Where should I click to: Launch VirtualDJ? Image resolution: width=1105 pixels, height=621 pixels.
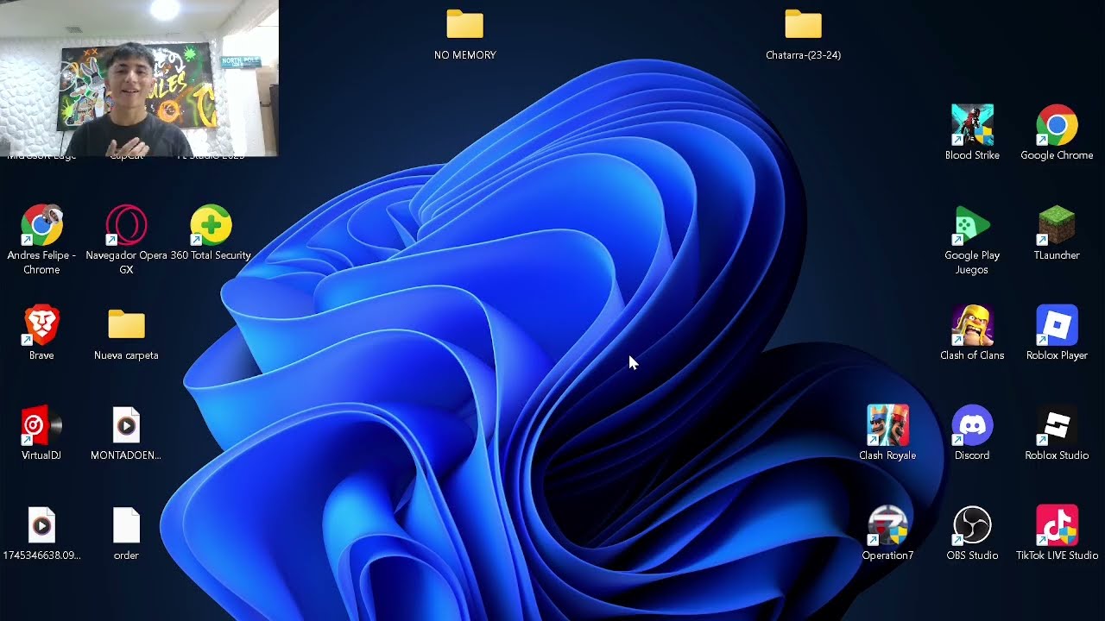click(x=41, y=425)
